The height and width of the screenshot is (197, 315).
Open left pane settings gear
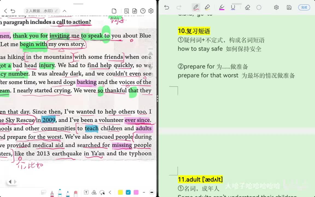(151, 11)
